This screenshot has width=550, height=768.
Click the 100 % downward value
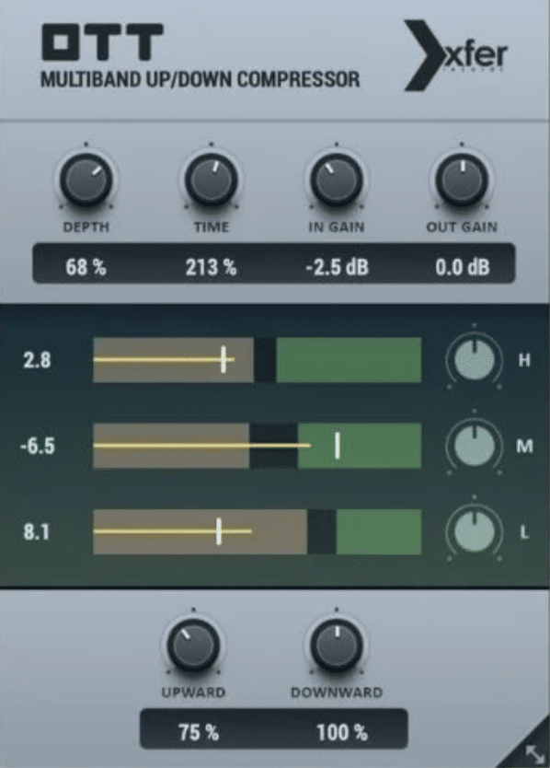[x=342, y=733]
